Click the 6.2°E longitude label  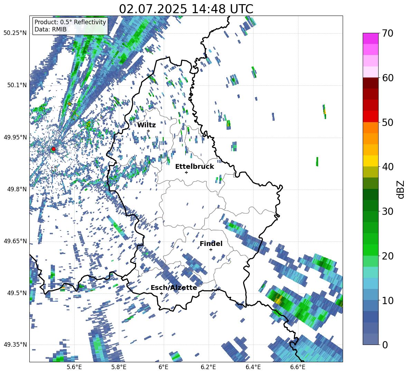[208, 367]
